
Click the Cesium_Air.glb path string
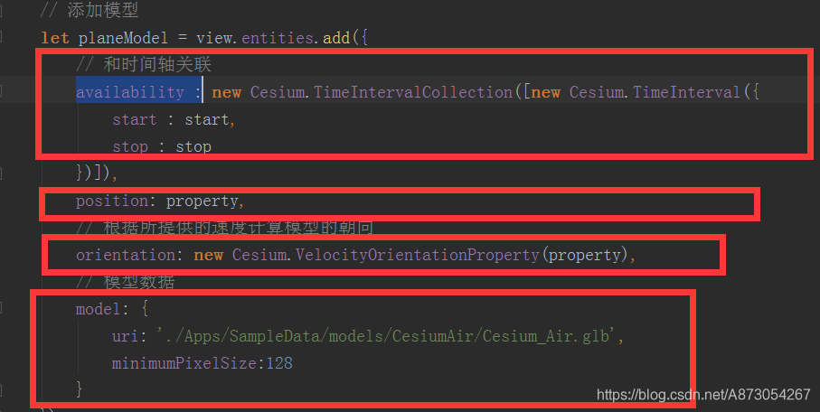(x=387, y=336)
